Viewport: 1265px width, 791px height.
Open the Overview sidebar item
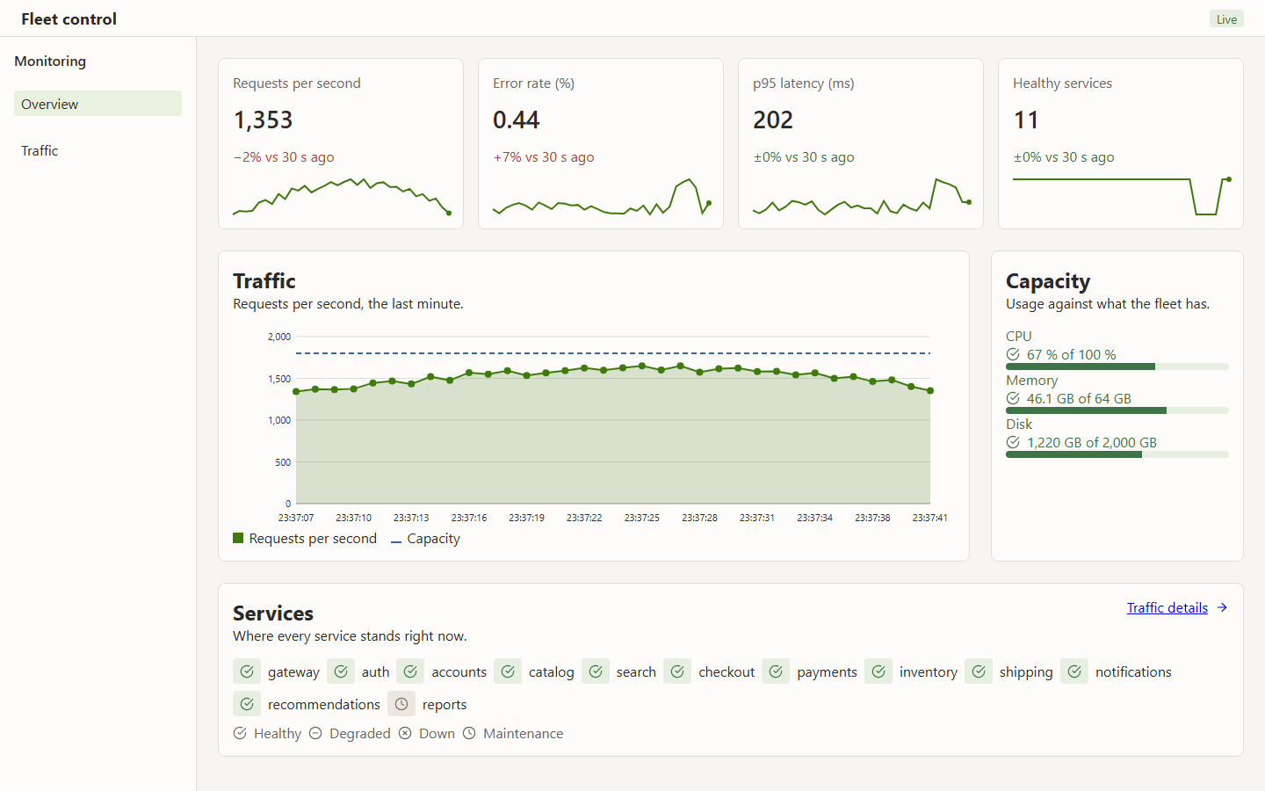point(98,104)
